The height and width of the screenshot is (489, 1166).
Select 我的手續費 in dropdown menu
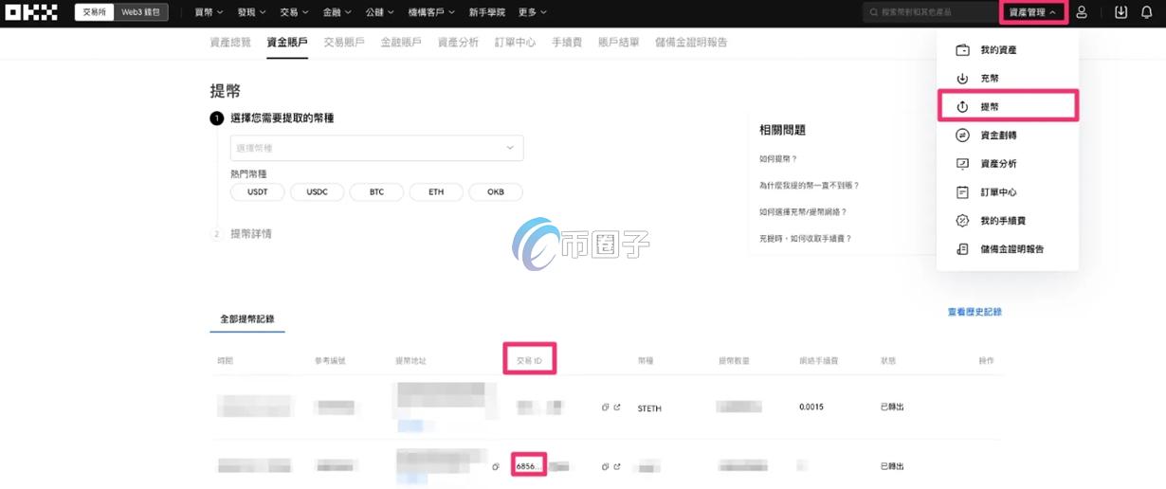click(x=1003, y=221)
